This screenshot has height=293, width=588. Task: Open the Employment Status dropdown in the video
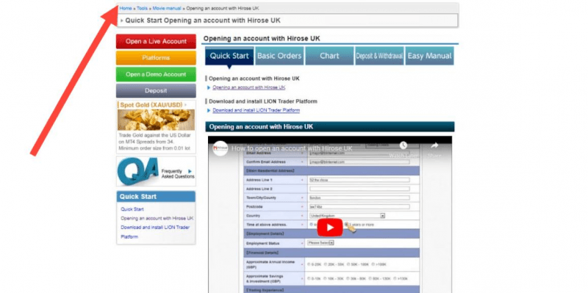[320, 243]
